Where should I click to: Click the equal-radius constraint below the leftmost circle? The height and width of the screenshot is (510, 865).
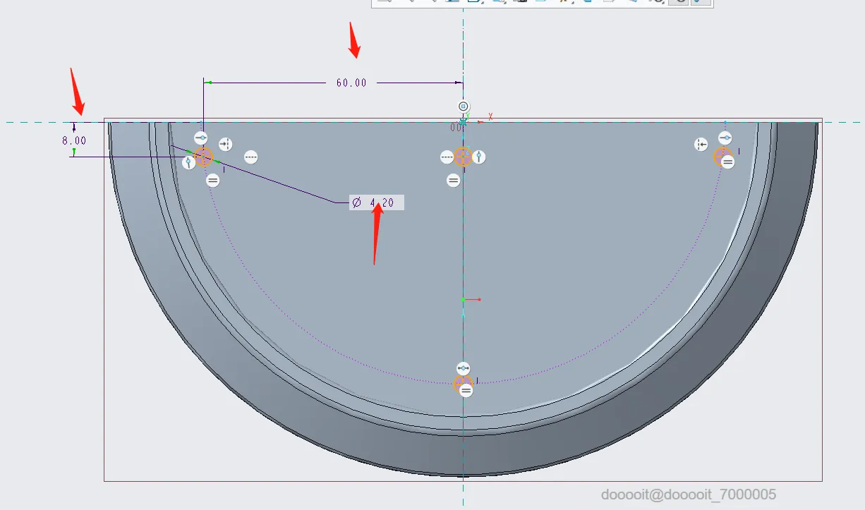pyautogui.click(x=213, y=181)
